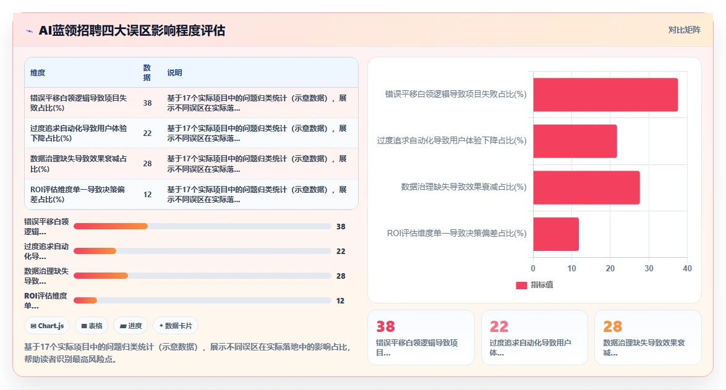
Task: Click the lightning icon beside the title
Action: (29, 31)
